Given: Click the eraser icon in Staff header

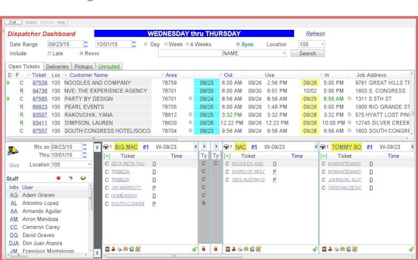Looking at the screenshot, I should (83, 178).
